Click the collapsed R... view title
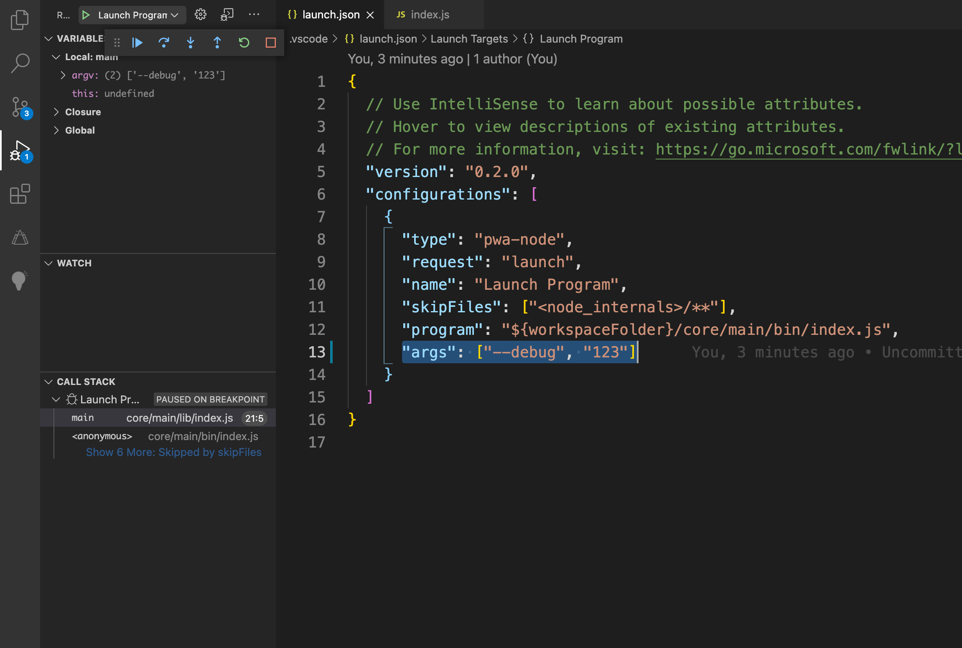The image size is (962, 648). 63,15
